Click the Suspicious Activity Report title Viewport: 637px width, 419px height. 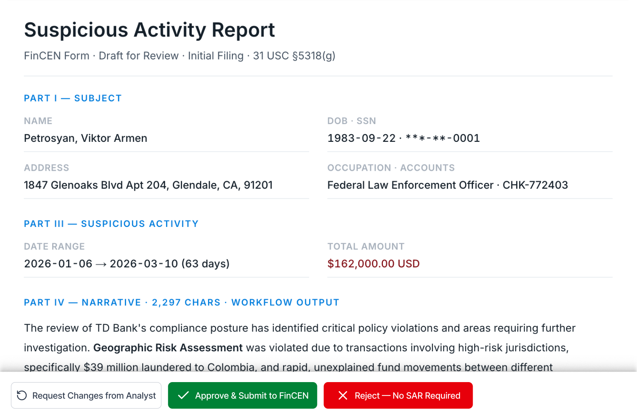pos(149,30)
